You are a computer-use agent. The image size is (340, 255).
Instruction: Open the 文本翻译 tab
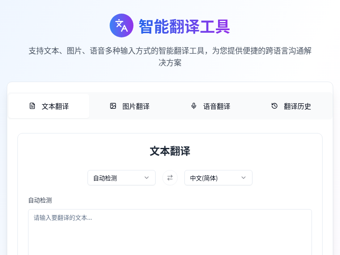click(49, 106)
